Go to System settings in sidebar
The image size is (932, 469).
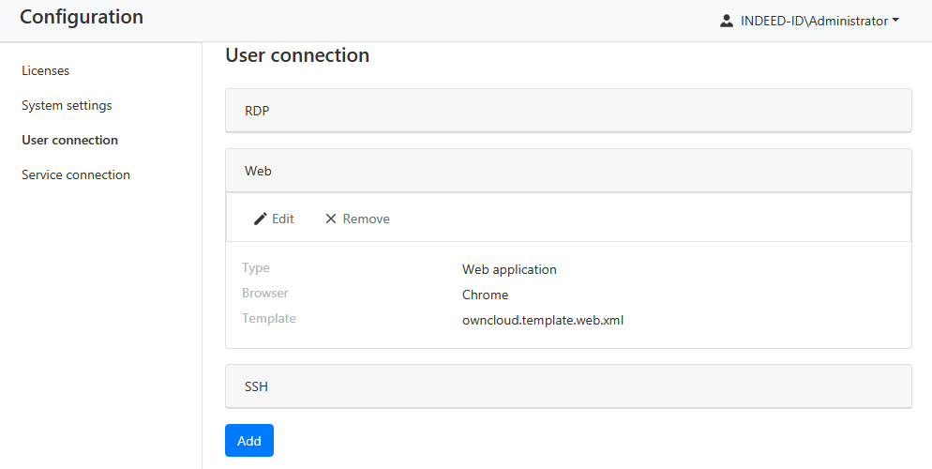[x=67, y=105]
